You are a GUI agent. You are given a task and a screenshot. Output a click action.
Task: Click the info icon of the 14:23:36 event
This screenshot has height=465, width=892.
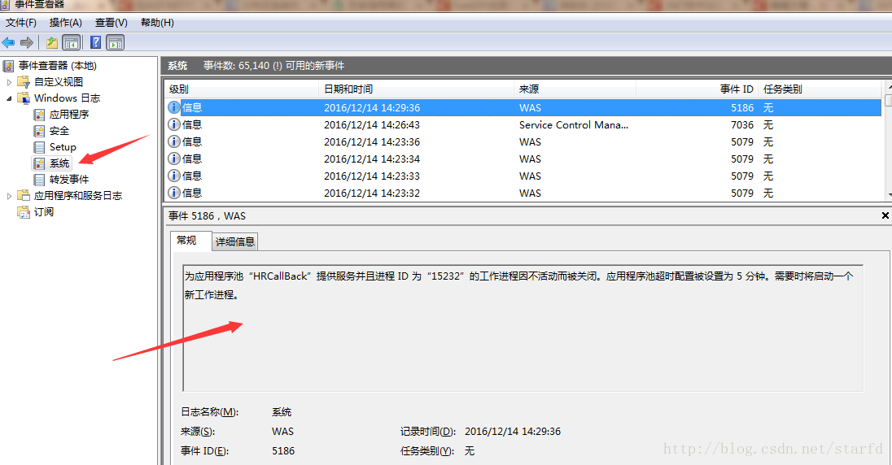(x=174, y=141)
